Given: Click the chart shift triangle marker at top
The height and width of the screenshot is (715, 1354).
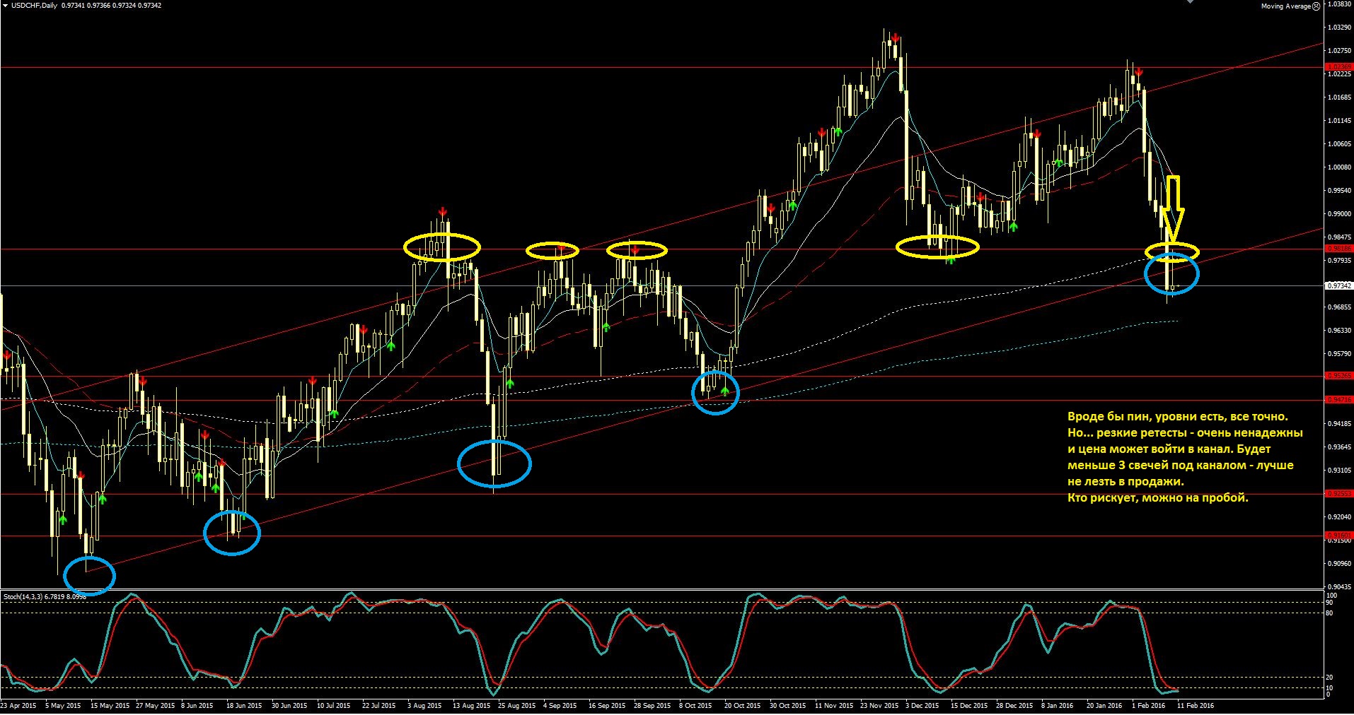Looking at the screenshot, I should (x=1189, y=2).
